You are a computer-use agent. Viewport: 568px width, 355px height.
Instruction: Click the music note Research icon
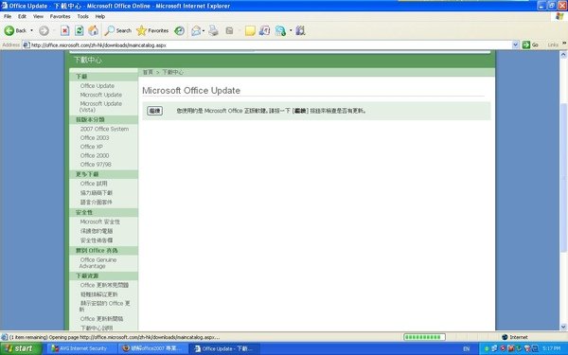coord(265,31)
